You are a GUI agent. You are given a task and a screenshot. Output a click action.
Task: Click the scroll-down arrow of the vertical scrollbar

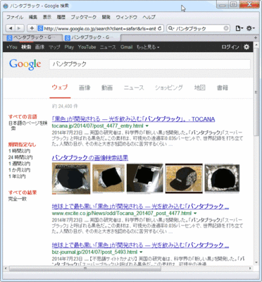tap(256, 262)
